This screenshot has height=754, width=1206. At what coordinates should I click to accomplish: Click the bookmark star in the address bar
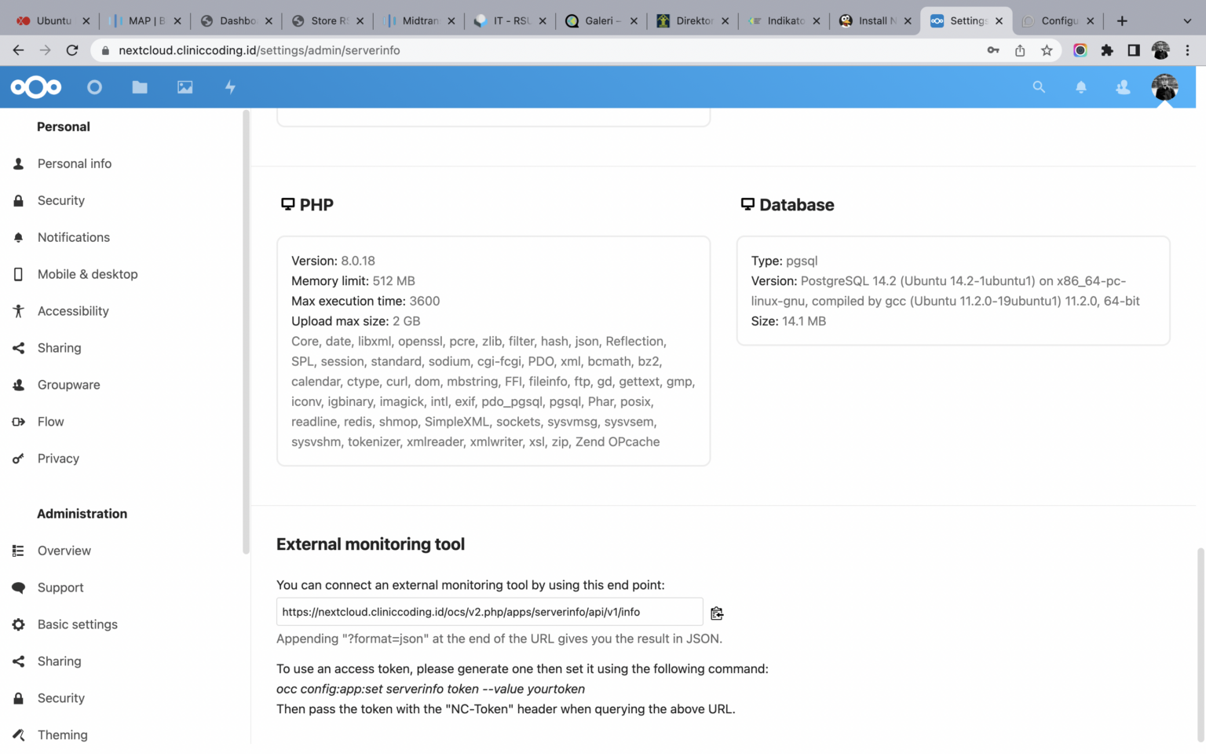tap(1047, 49)
